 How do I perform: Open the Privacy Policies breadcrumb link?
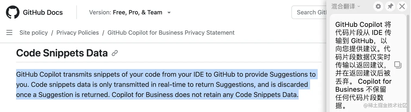tap(77, 33)
